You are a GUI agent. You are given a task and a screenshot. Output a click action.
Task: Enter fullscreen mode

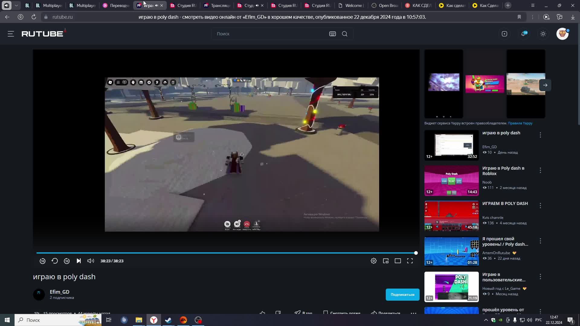coord(410,261)
